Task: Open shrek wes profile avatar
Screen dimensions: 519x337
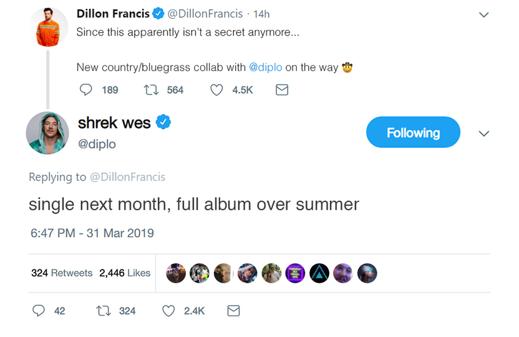Action: click(x=47, y=133)
